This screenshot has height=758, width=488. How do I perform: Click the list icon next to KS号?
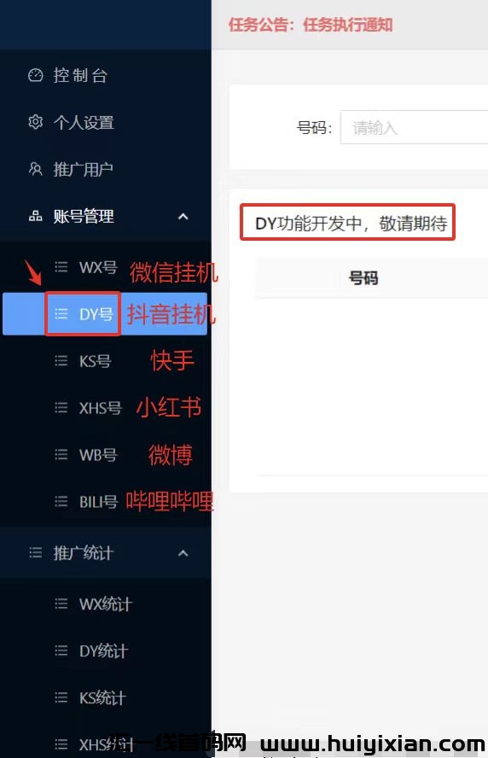click(61, 360)
